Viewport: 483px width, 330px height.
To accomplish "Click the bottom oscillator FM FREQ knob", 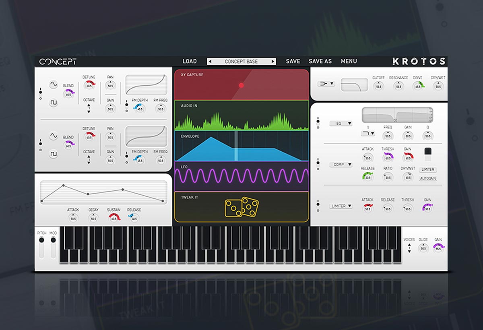I will (x=161, y=160).
